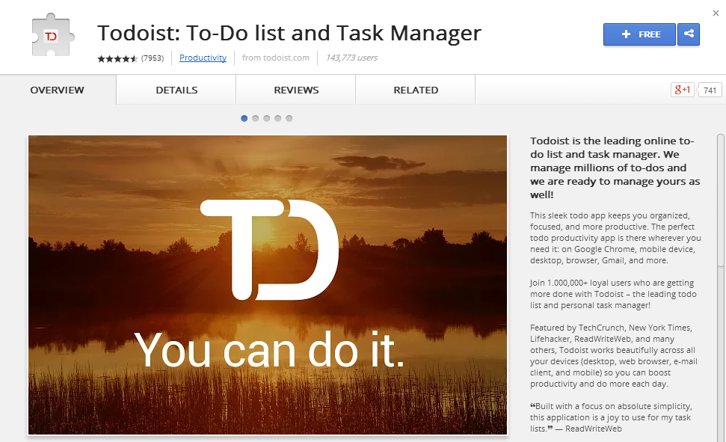This screenshot has height=442, width=726.
Task: Click the 'Todoist: To-Do list and Task Manager' title
Action: click(x=289, y=34)
